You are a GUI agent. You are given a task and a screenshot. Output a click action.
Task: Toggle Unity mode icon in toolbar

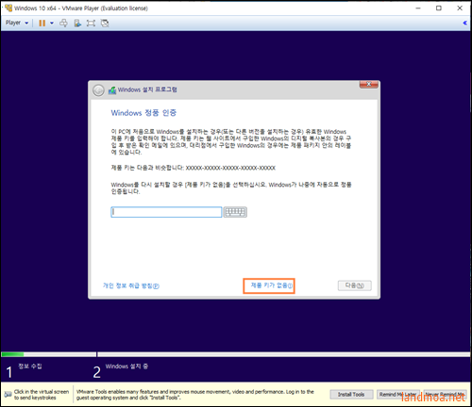point(105,23)
